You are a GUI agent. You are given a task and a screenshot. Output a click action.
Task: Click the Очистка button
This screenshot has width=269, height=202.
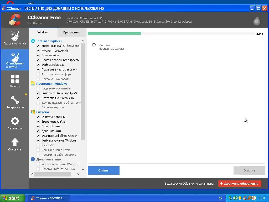click(x=249, y=170)
